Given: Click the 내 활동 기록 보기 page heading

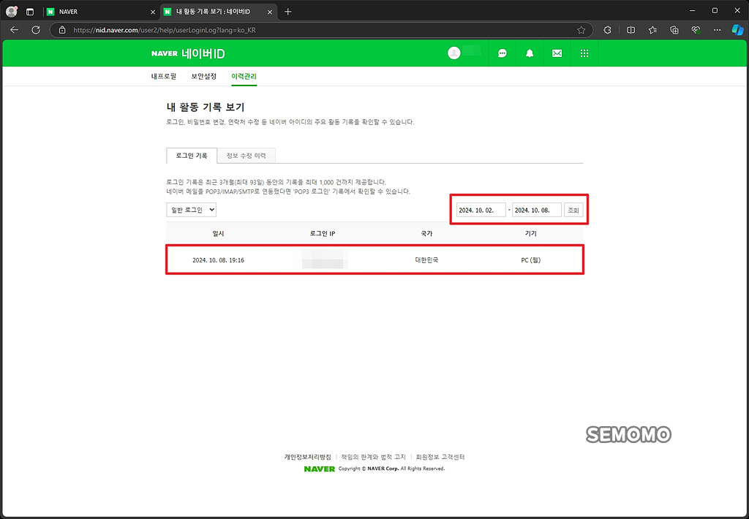Looking at the screenshot, I should click(x=206, y=107).
